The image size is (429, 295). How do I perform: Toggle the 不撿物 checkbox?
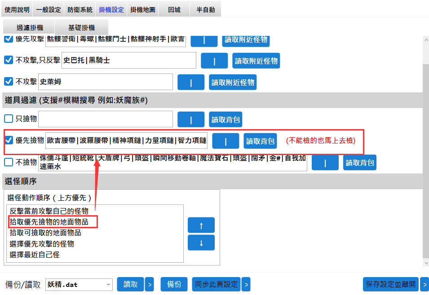(9, 162)
